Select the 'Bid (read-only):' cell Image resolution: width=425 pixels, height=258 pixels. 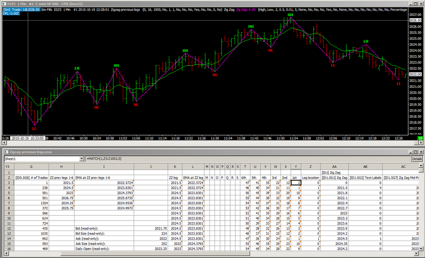[104, 228]
